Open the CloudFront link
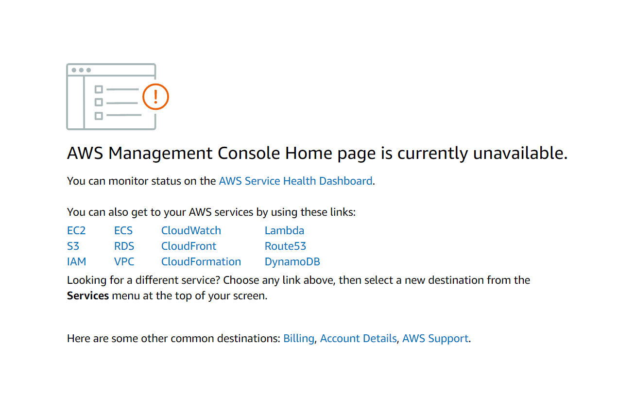The width and height of the screenshot is (635, 398). [189, 246]
